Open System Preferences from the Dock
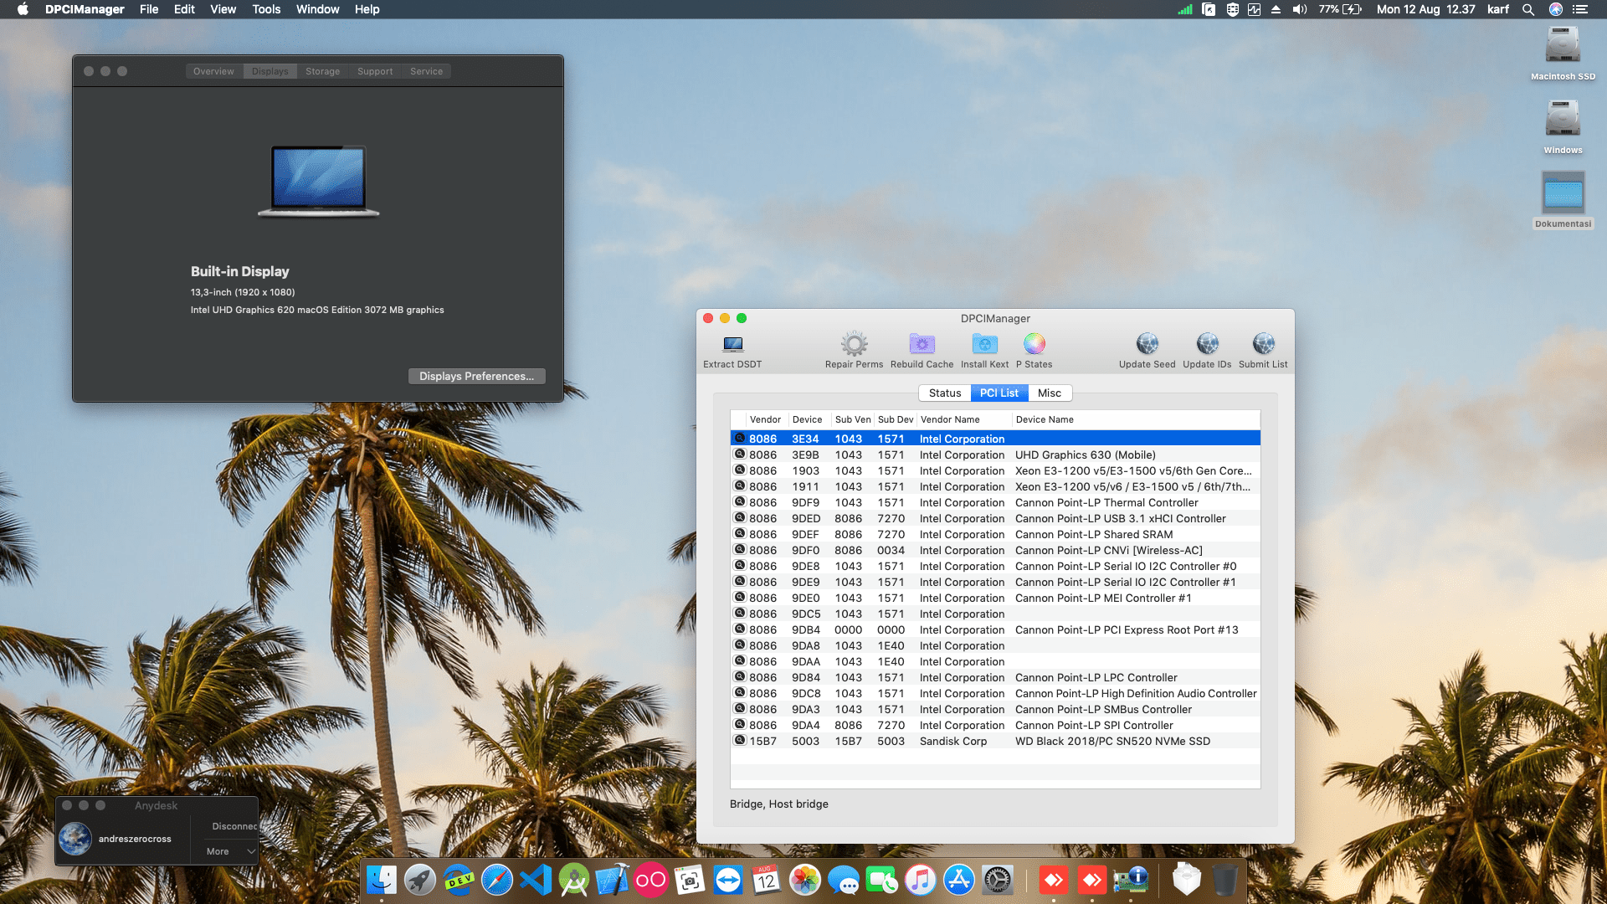1607x904 pixels. (x=998, y=880)
